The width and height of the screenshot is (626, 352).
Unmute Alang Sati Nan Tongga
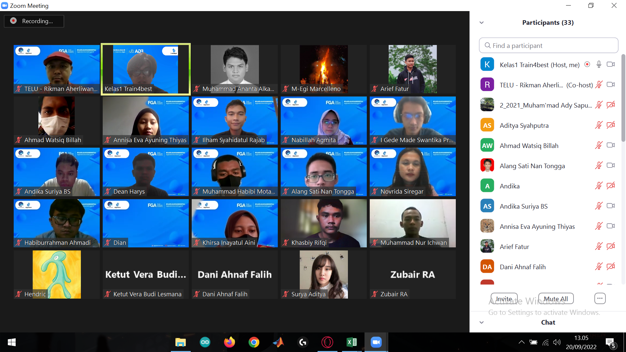(x=599, y=165)
